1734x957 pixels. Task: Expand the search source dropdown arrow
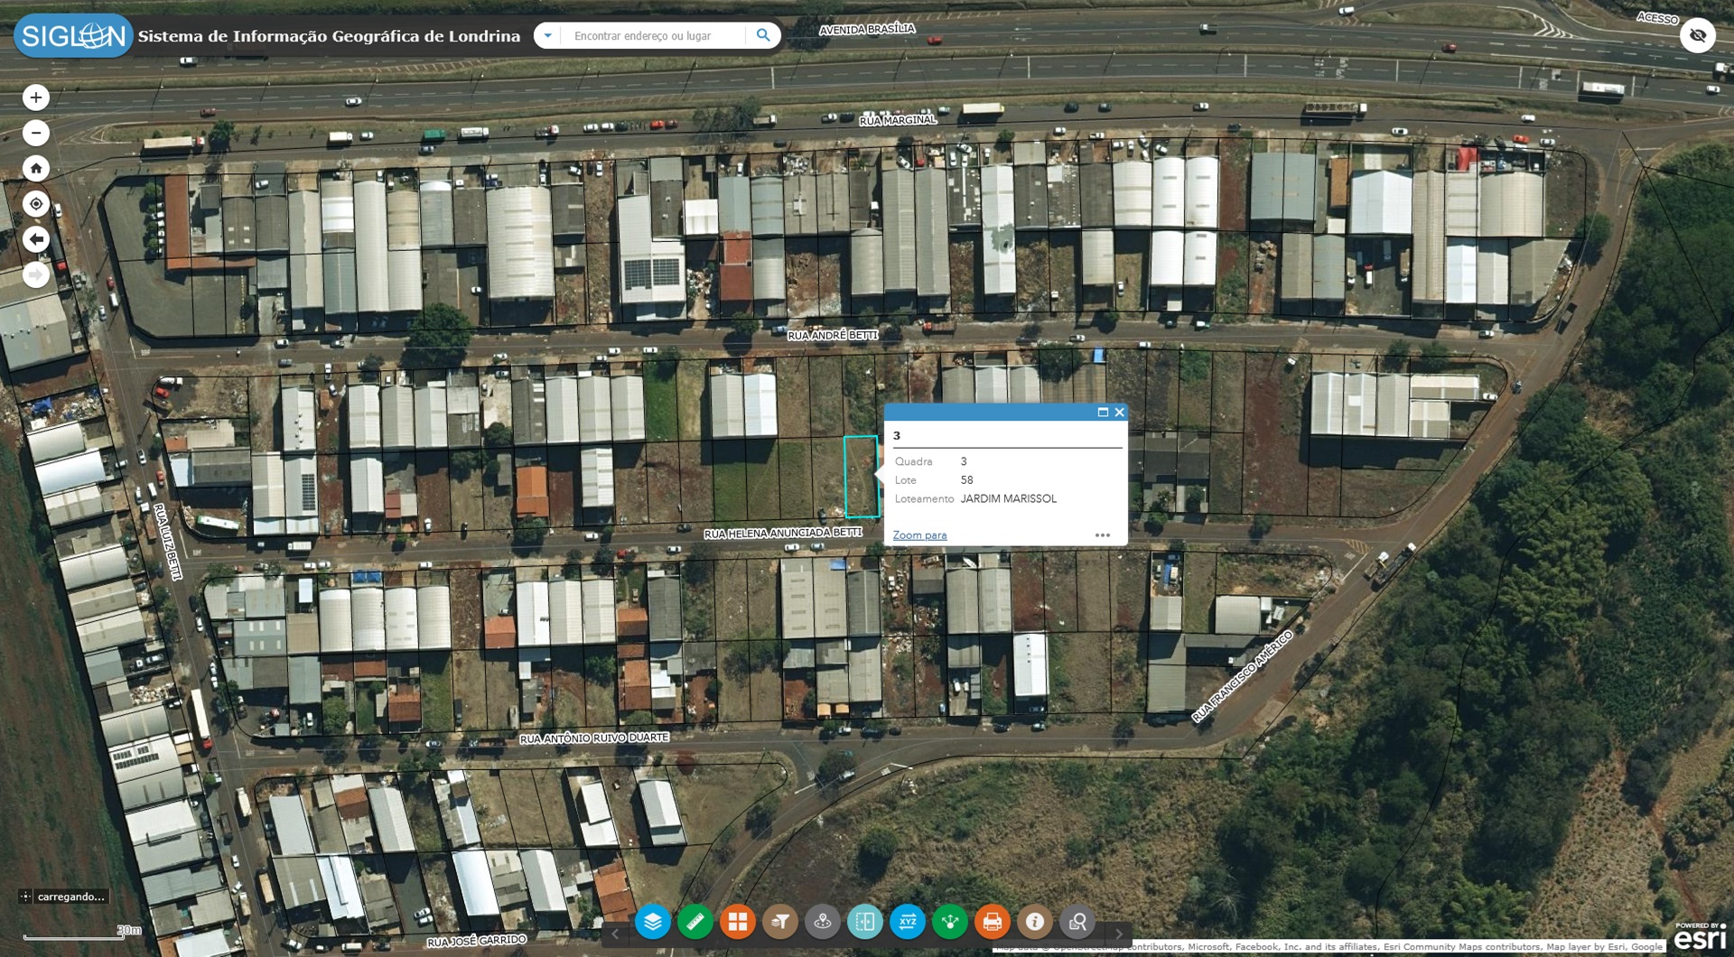point(547,35)
